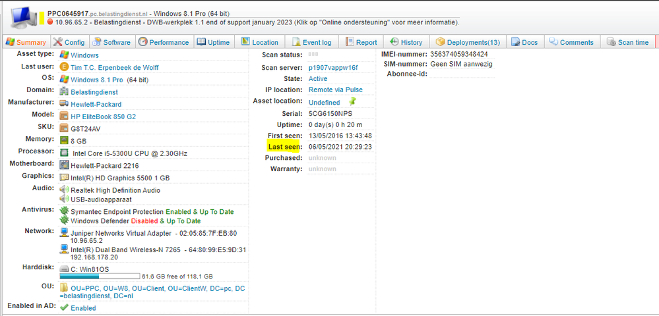The height and width of the screenshot is (316, 659).
Task: Click the Remote via Pulse IP location
Action: (335, 90)
